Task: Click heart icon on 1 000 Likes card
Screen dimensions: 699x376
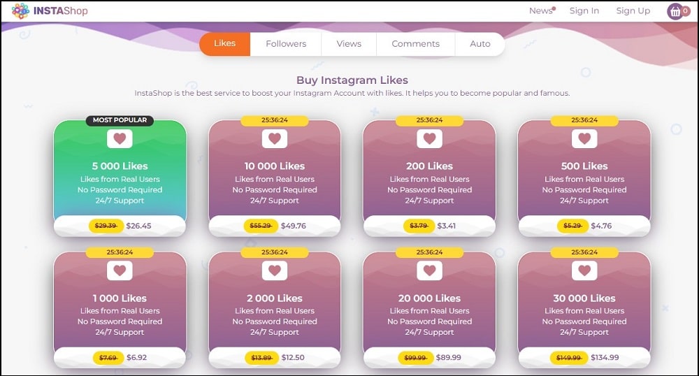Action: [120, 270]
